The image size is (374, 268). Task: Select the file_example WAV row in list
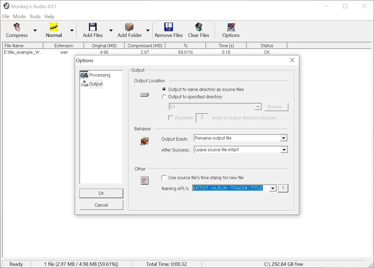point(23,52)
